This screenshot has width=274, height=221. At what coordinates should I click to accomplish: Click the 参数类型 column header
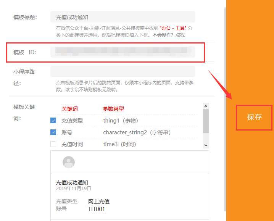pyautogui.click(x=113, y=109)
